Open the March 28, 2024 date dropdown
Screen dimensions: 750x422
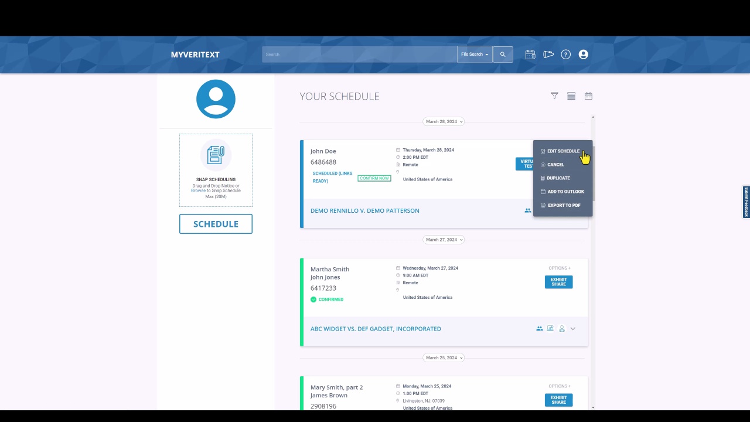pos(444,122)
